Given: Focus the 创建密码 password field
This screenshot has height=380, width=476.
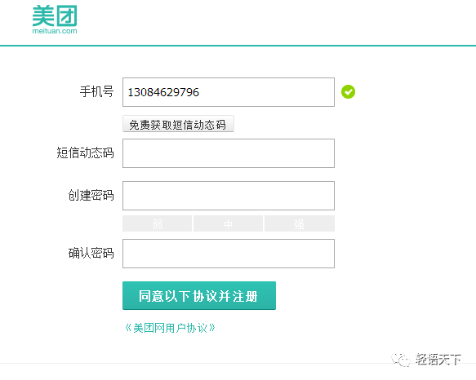Looking at the screenshot, I should pos(229,196).
